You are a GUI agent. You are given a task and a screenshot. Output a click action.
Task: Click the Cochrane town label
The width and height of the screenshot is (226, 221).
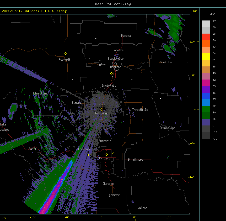[84, 149]
